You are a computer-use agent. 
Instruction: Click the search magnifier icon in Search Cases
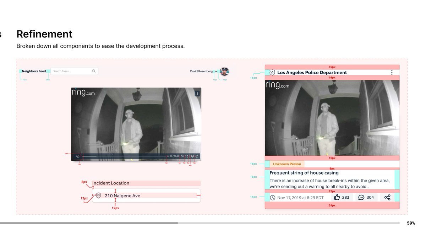click(x=94, y=71)
